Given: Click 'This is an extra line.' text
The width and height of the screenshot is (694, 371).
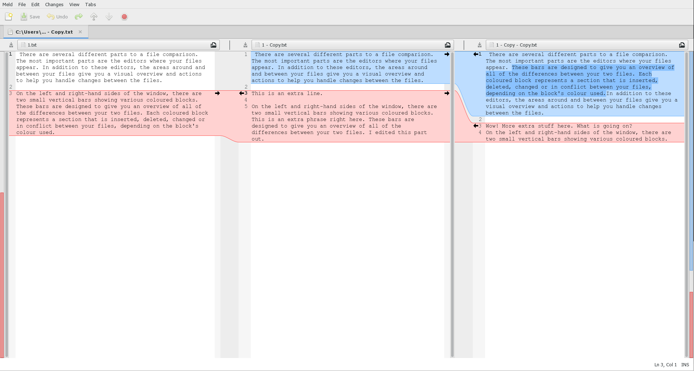Looking at the screenshot, I should 287,94.
